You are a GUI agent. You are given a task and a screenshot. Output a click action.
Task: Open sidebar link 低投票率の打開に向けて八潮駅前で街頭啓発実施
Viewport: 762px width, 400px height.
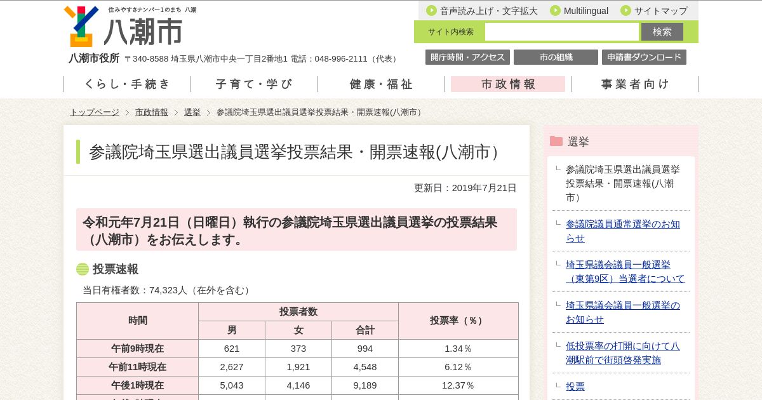click(623, 353)
